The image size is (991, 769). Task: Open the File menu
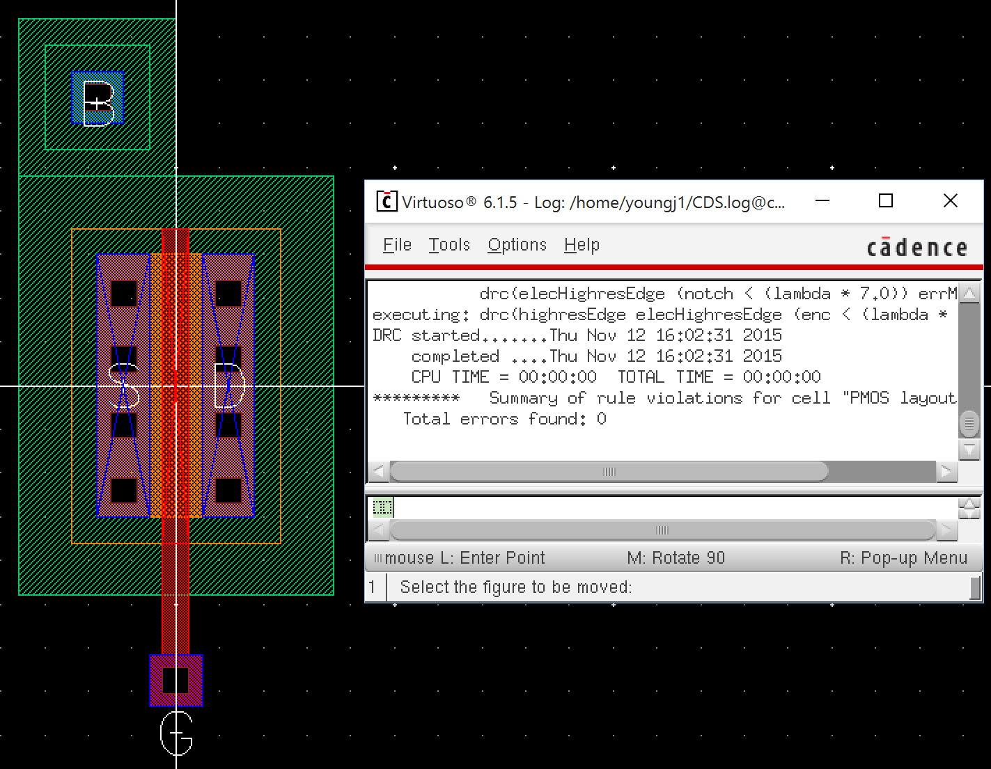click(397, 245)
